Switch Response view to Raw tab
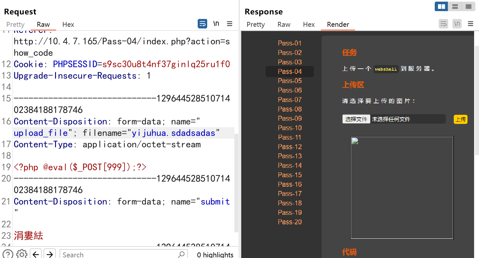The image size is (479, 258). (284, 25)
